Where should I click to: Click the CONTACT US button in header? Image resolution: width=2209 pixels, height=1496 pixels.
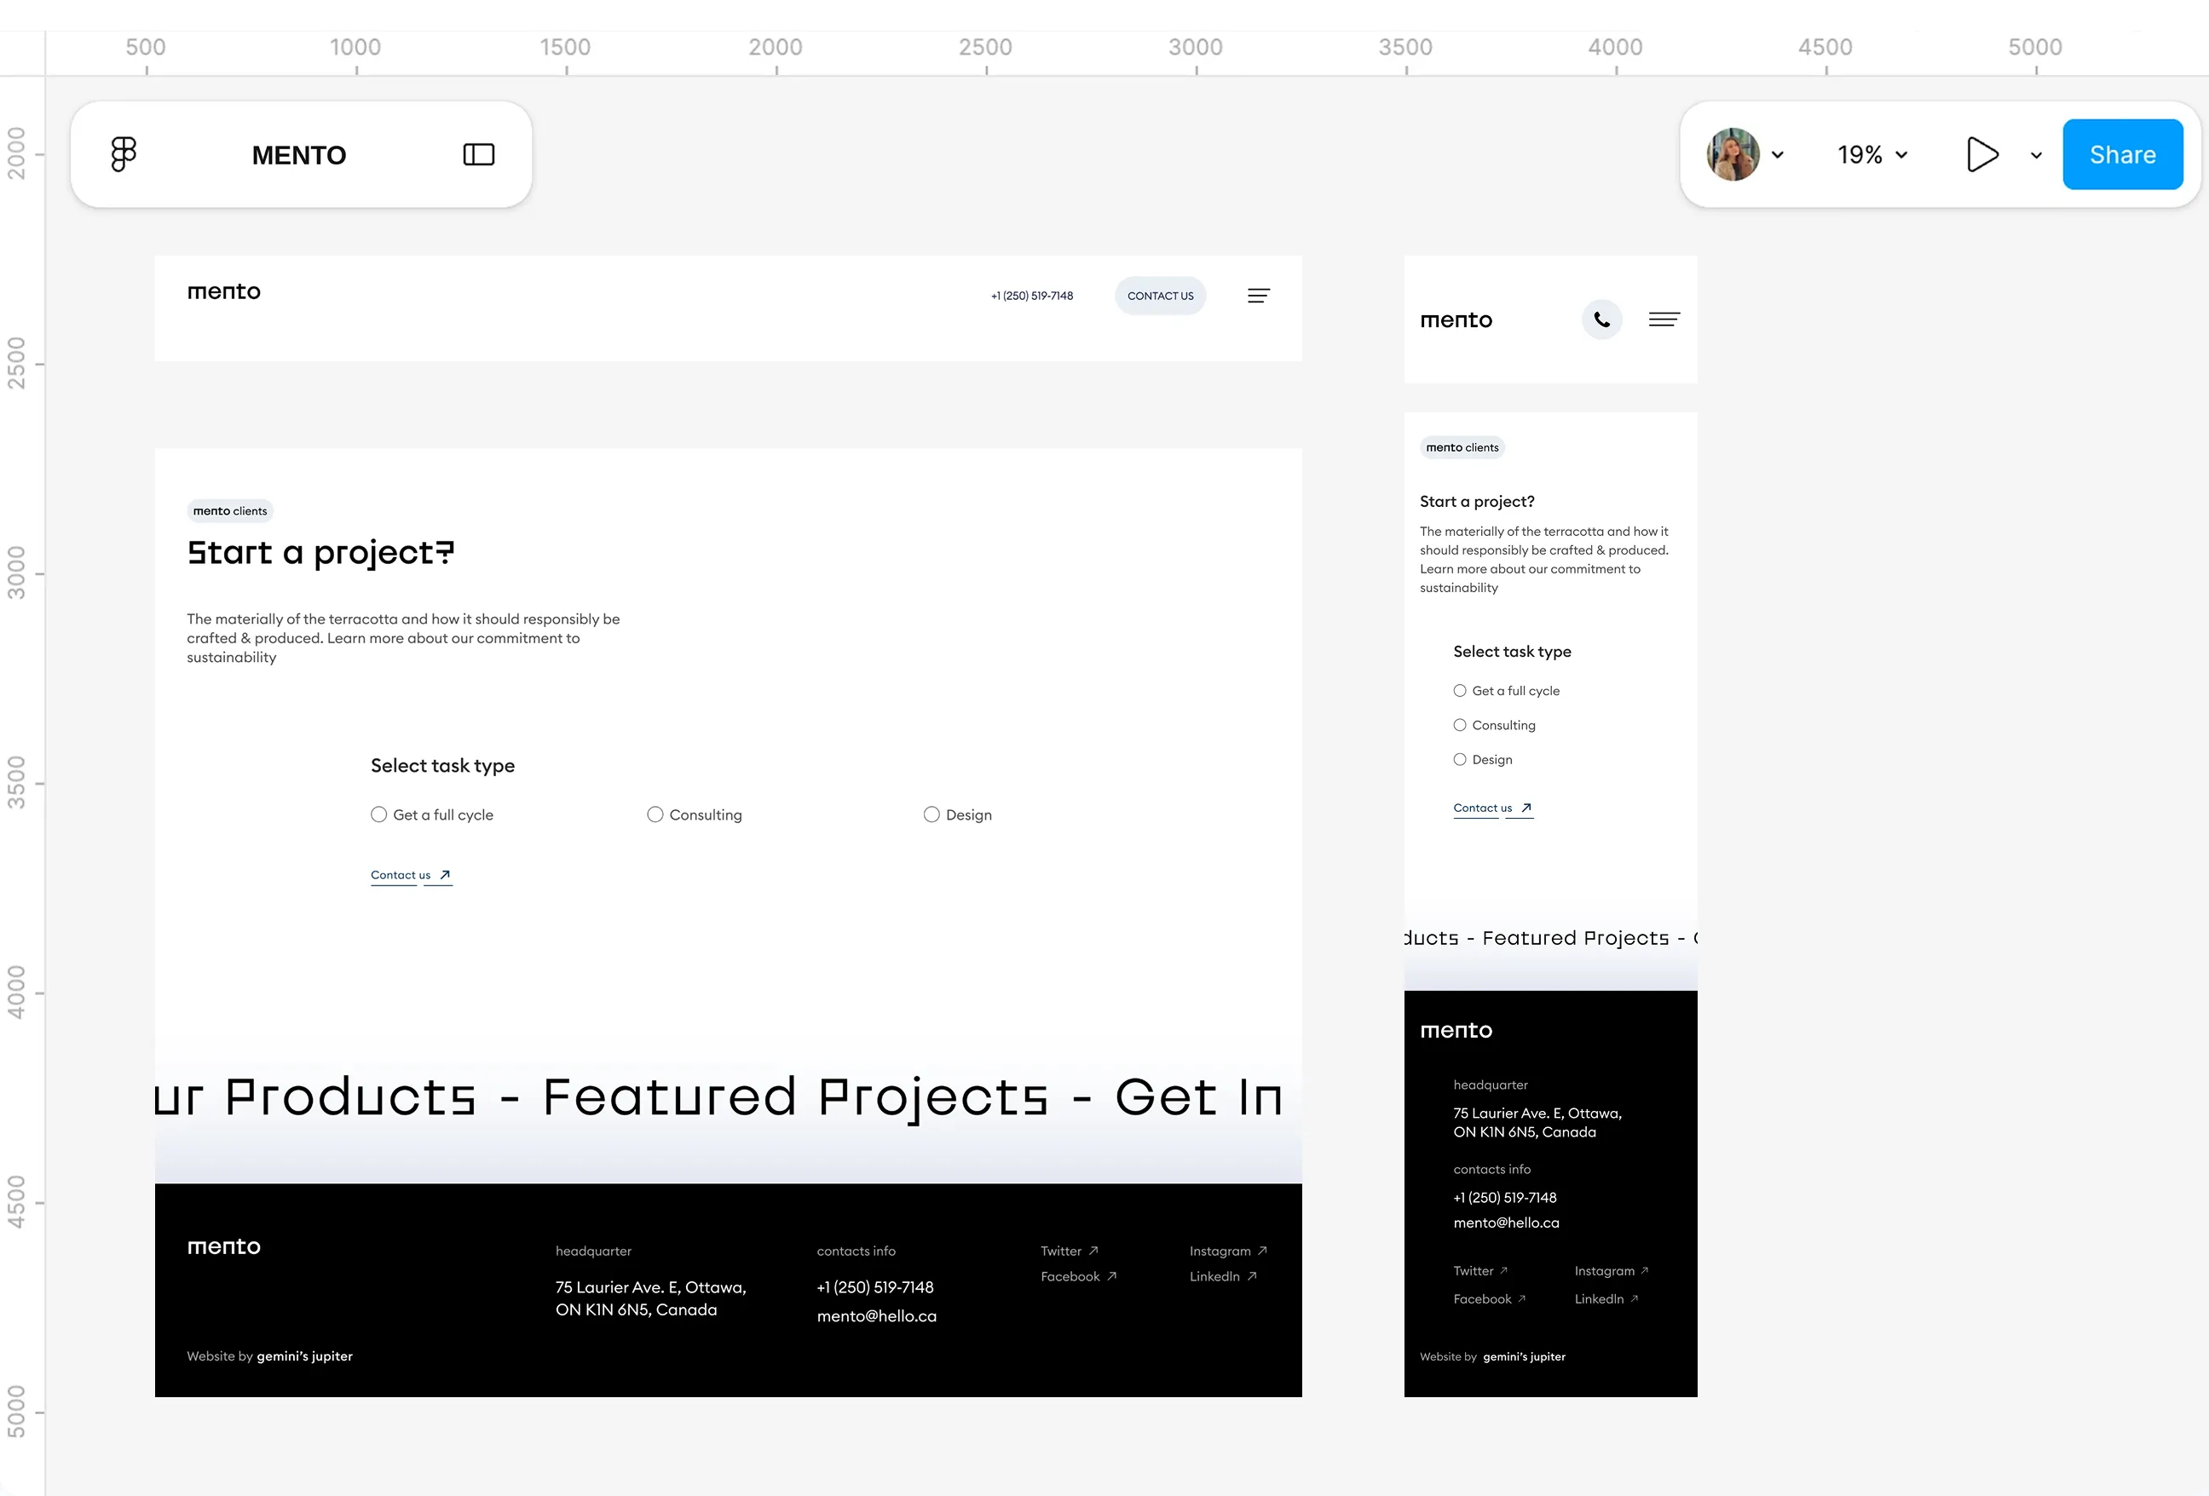(x=1161, y=296)
